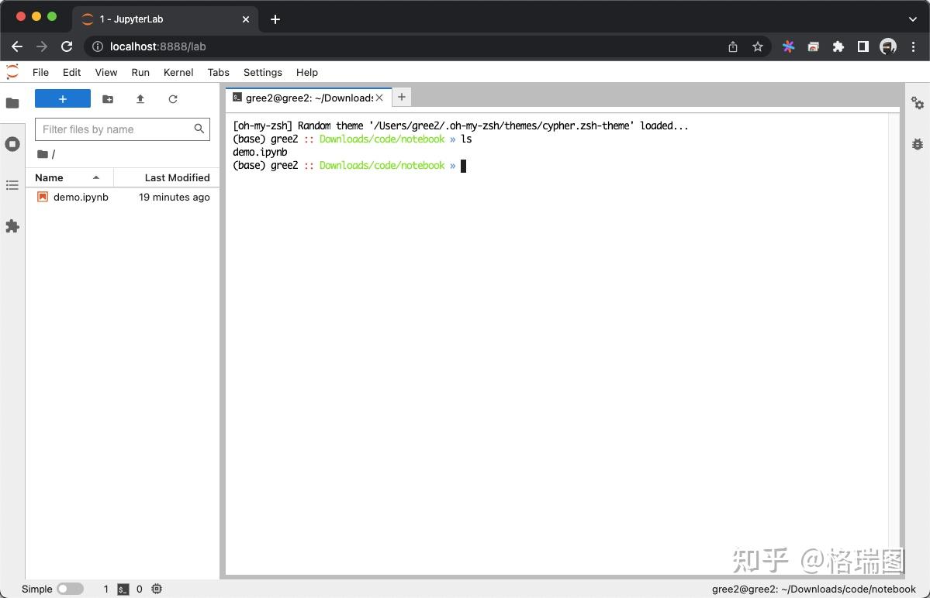Click the Filter files by name field
930x598 pixels.
pos(123,129)
